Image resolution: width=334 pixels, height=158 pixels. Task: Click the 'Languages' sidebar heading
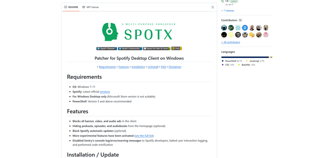(x=228, y=52)
